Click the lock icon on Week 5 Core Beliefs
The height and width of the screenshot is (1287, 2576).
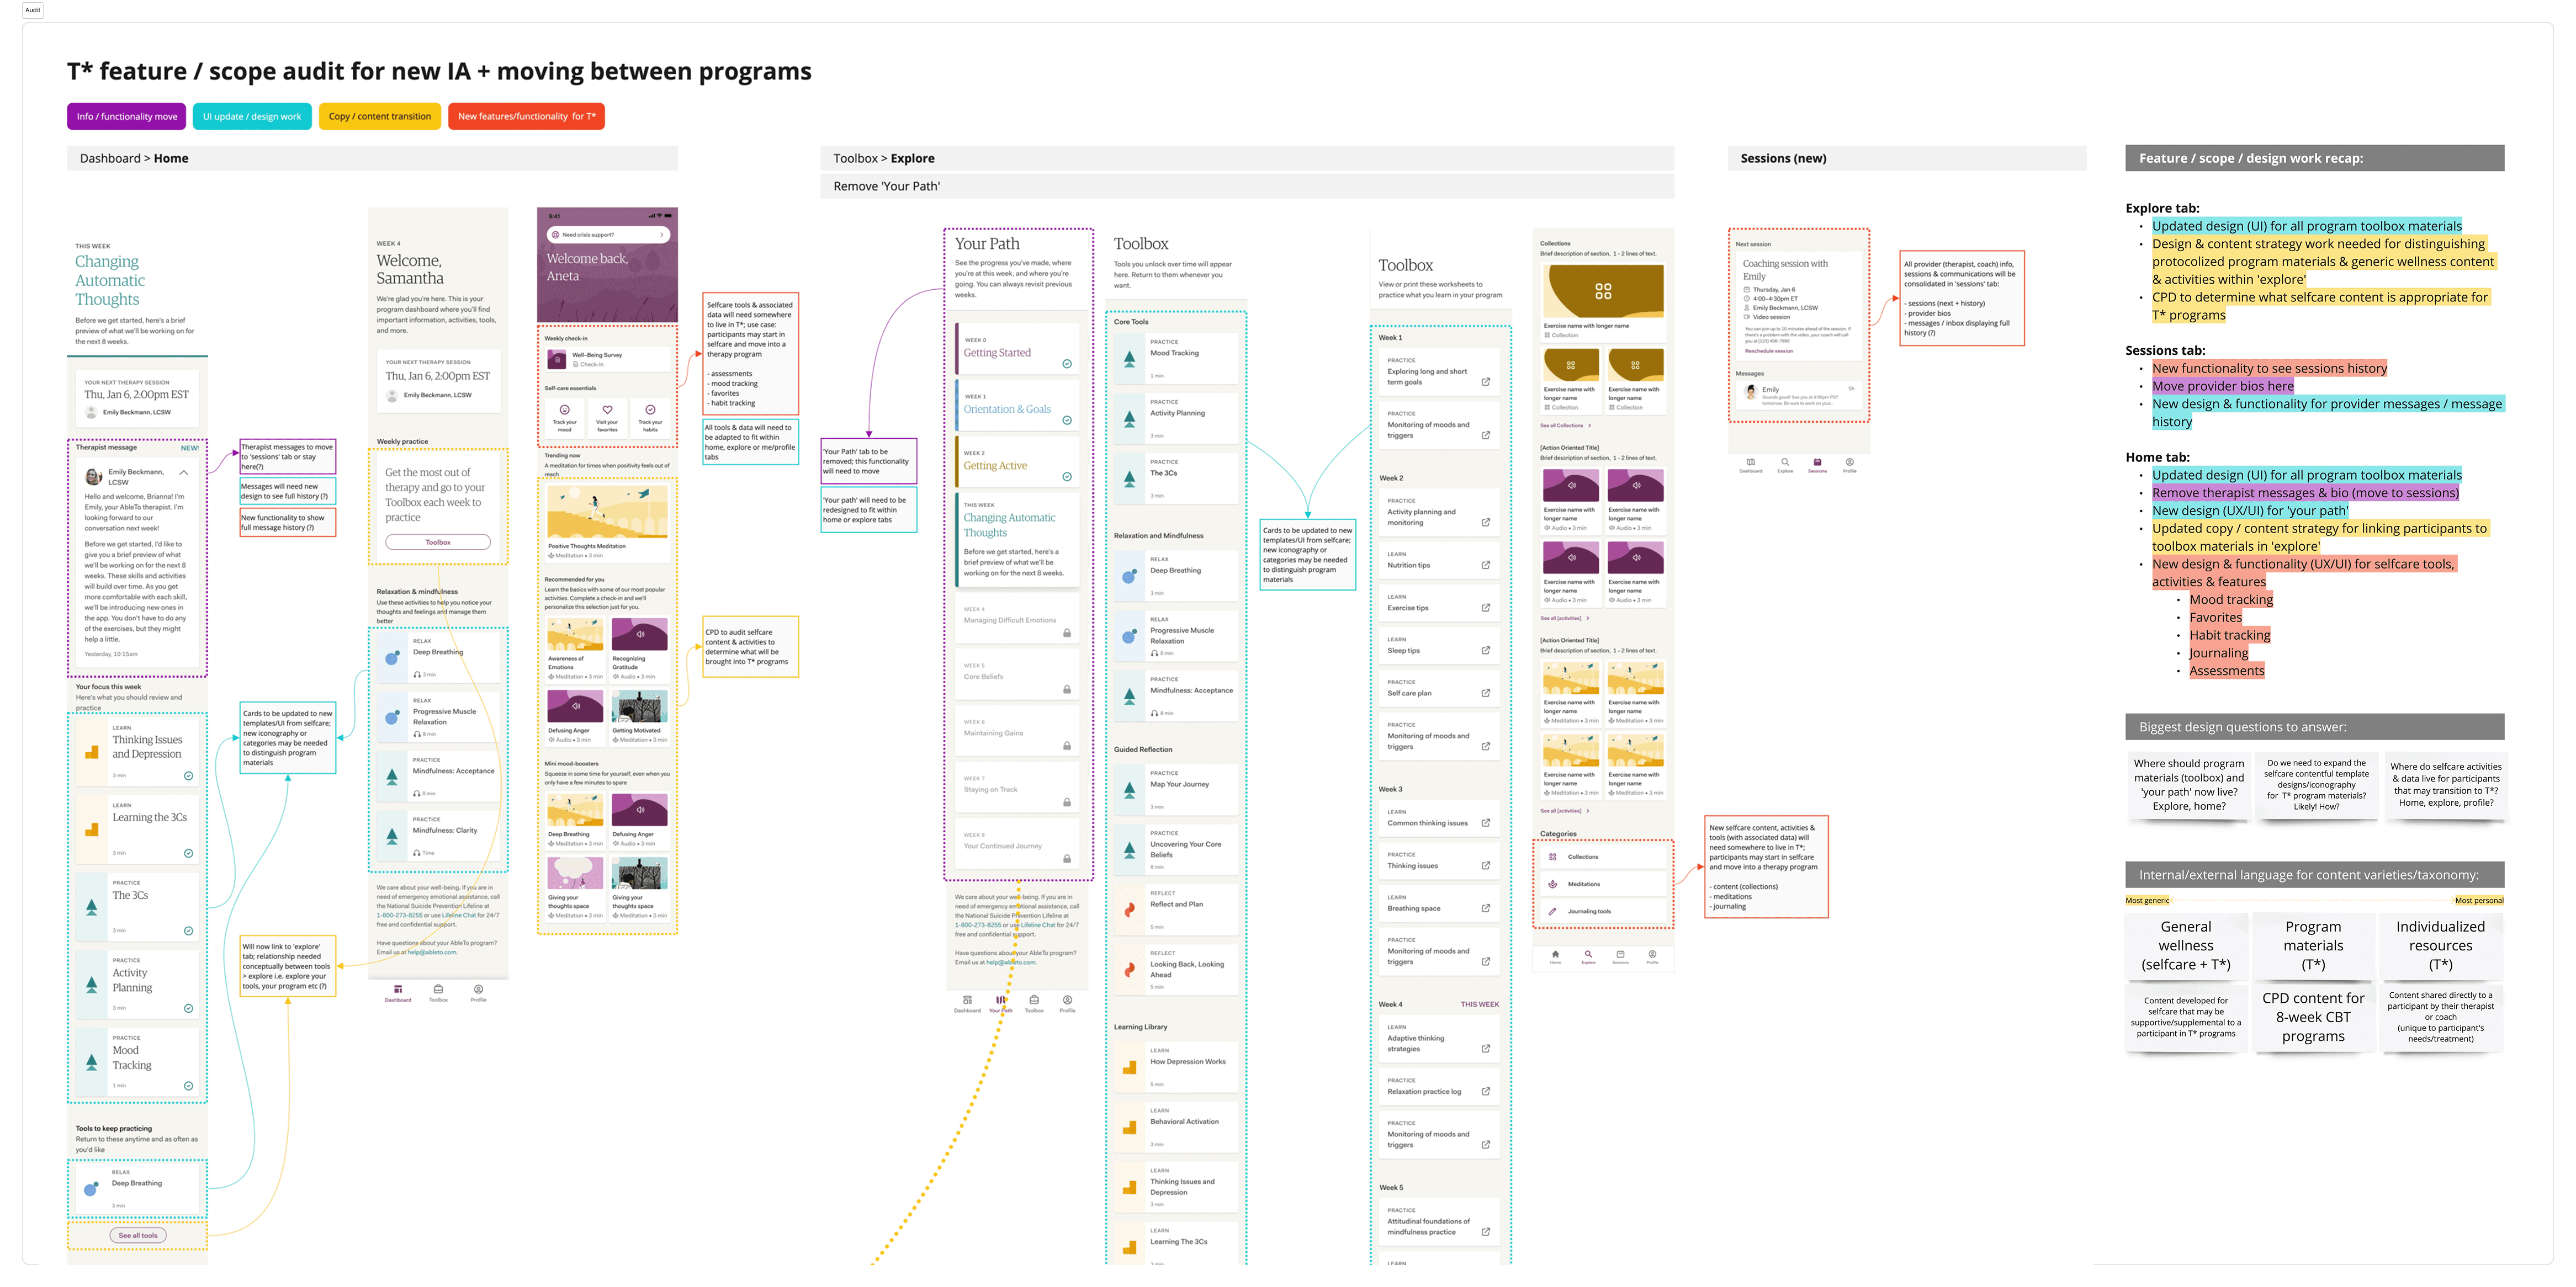coord(1067,689)
